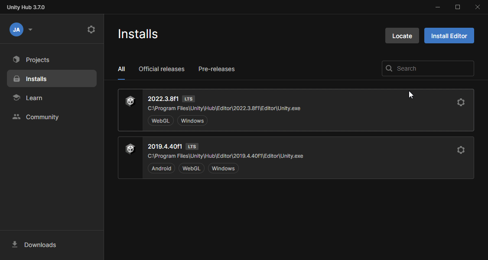Click the Unity cube icon for 2019.4.40f1
This screenshot has height=260, width=488.
click(130, 149)
